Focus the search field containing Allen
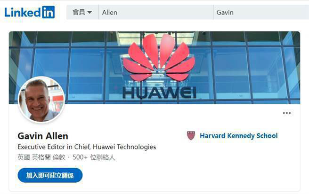309x194 pixels. pyautogui.click(x=156, y=12)
